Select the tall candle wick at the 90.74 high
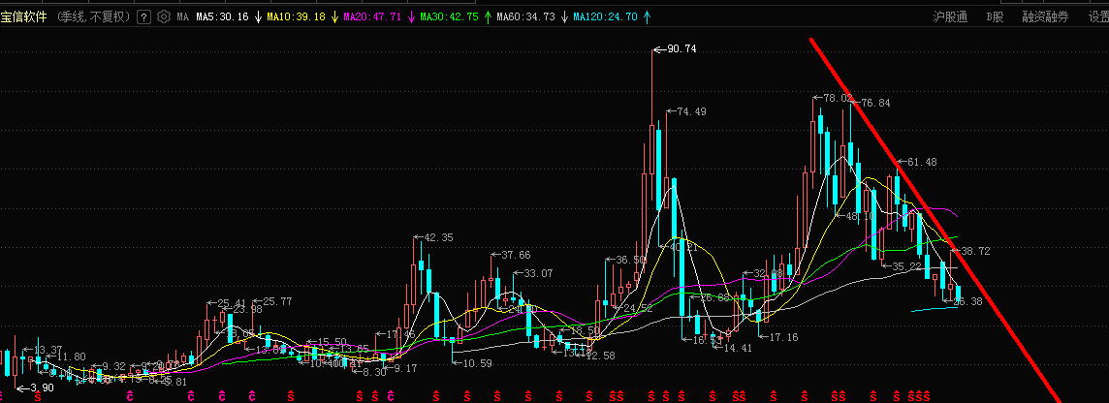1109x403 pixels. coord(651,87)
